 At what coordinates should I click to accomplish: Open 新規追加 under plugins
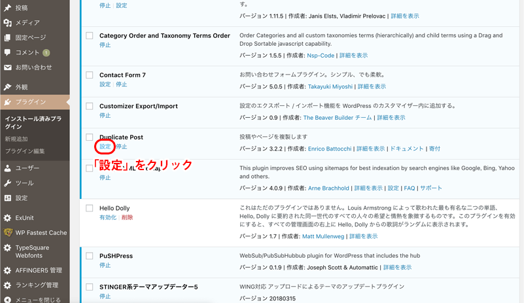pyautogui.click(x=16, y=139)
